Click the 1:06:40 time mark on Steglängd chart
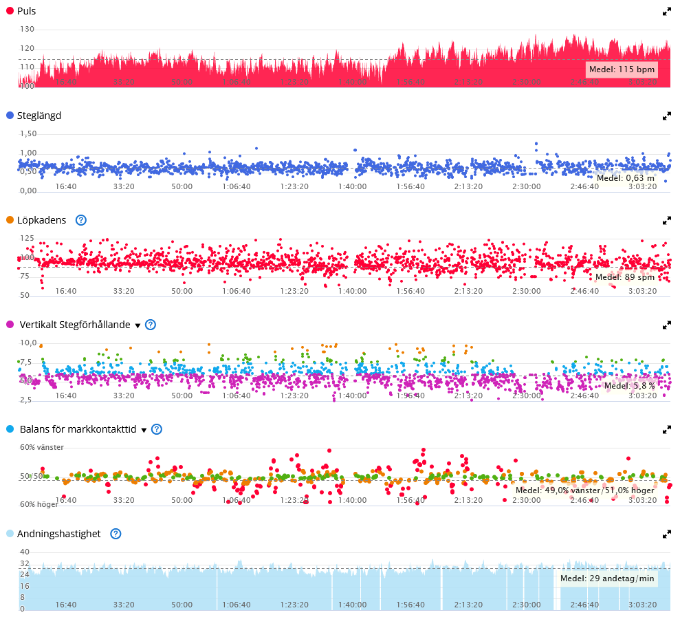Screen dimensions: 680x617 (x=237, y=186)
